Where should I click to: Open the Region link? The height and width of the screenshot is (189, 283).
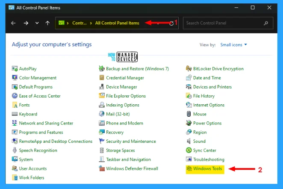(x=200, y=132)
